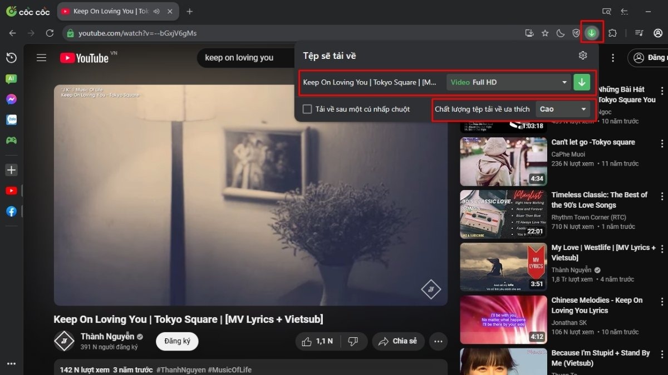Toggle dark mode with the moon icon
The image size is (668, 375).
561,33
